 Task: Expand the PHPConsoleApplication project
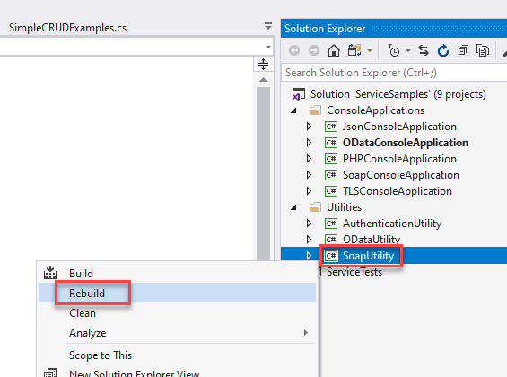(x=309, y=159)
